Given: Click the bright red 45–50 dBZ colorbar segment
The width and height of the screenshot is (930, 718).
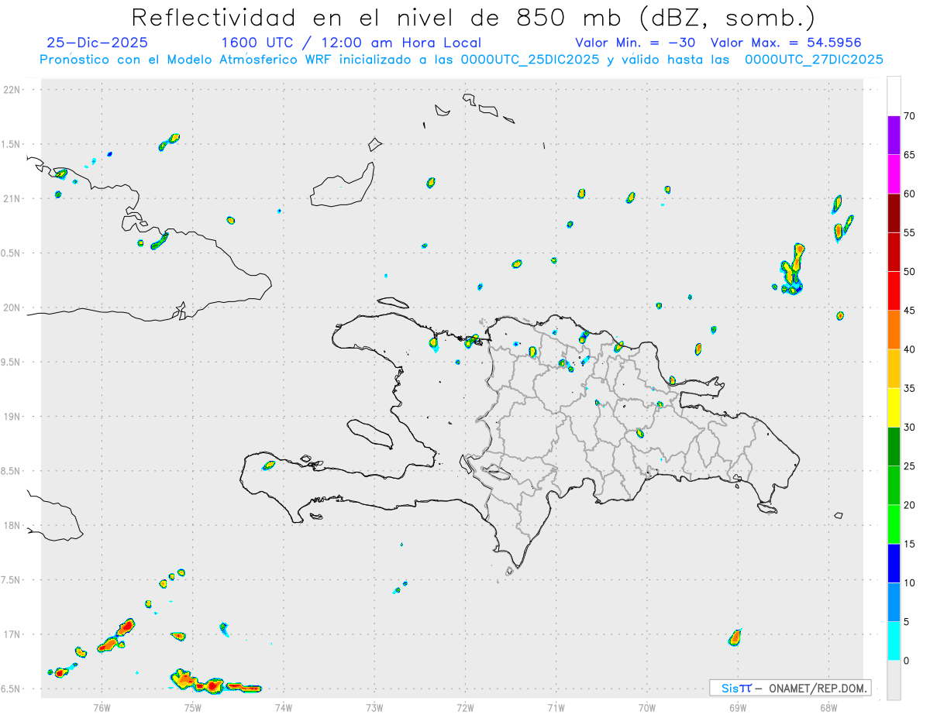Looking at the screenshot, I should tap(894, 290).
